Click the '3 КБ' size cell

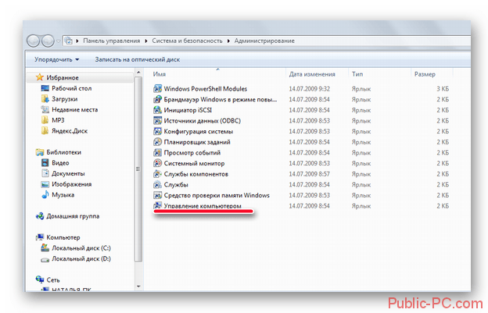pos(443,89)
